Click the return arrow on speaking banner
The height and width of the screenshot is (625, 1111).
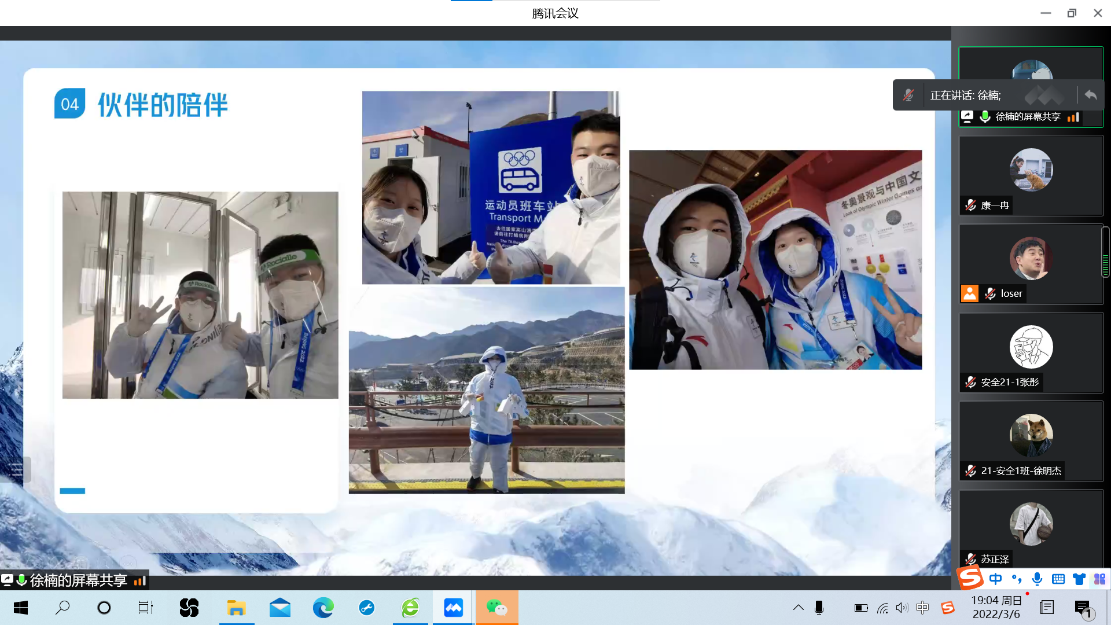(x=1091, y=95)
